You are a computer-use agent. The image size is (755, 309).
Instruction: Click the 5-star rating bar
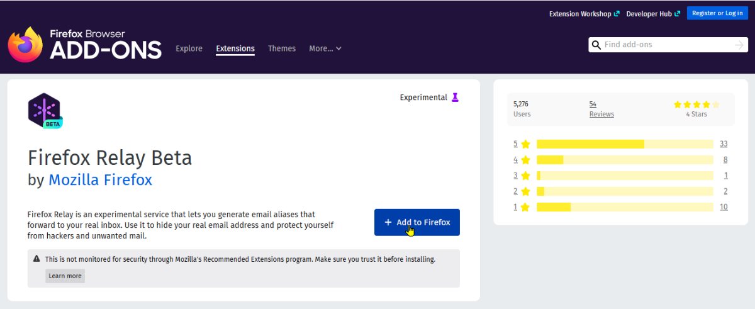click(625, 144)
